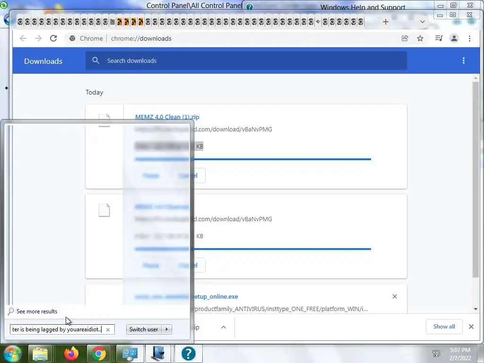This screenshot has height=363, width=484.
Task: Bookmark this tab with the star icon
Action: click(420, 38)
